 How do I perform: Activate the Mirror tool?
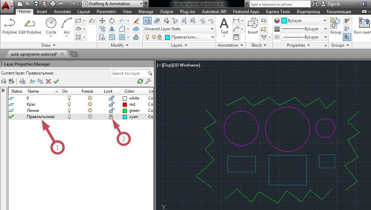pos(112,29)
